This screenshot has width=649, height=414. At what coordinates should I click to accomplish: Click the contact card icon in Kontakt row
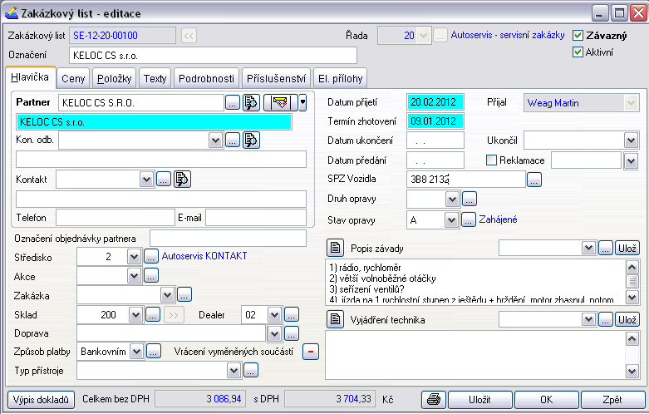coord(182,179)
